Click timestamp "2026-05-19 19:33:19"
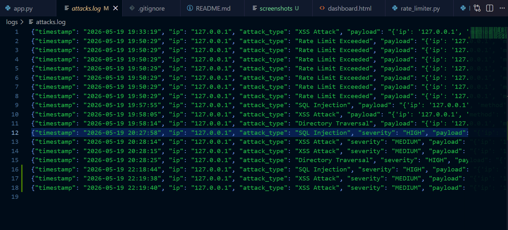508x230 pixels. 122,32
